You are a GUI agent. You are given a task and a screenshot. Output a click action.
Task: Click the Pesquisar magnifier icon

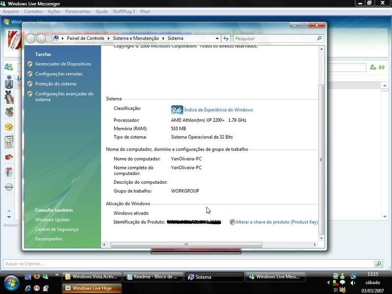319,38
